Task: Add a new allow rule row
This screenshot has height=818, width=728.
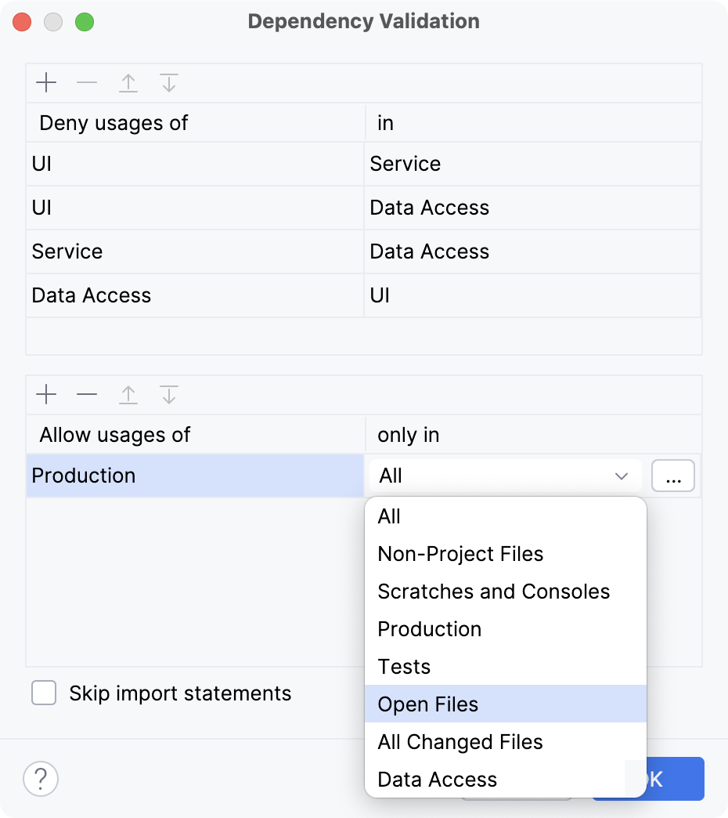Action: [x=45, y=394]
